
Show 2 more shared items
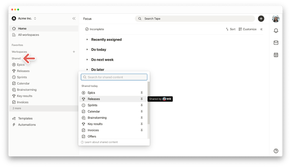44,108
